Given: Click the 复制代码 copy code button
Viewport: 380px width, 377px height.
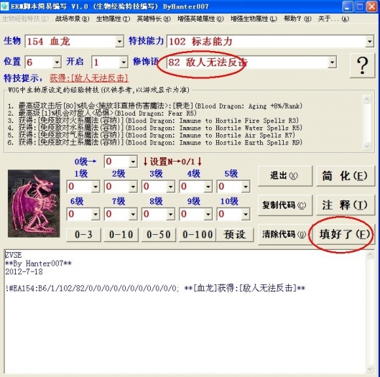Looking at the screenshot, I should 285,205.
